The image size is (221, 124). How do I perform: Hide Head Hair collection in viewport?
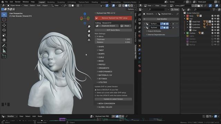click(215, 22)
